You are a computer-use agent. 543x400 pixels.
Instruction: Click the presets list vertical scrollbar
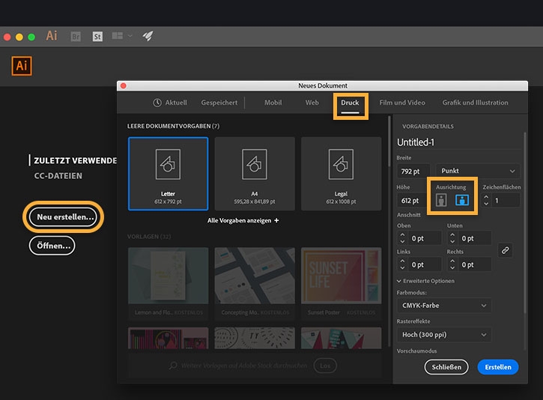[x=389, y=142]
